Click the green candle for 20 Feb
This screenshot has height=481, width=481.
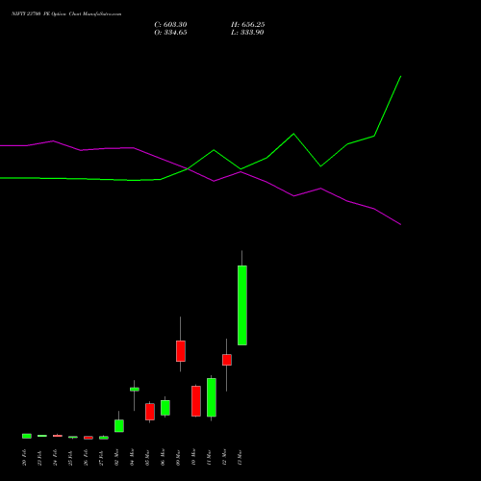(x=27, y=436)
